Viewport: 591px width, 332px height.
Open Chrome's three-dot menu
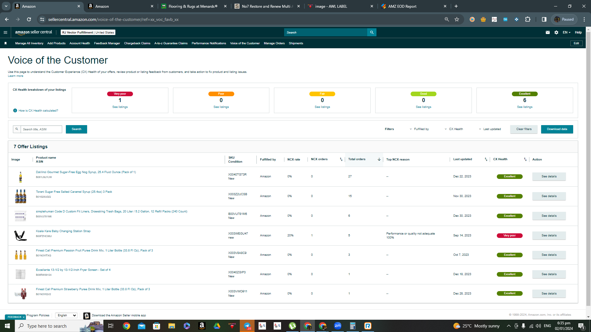point(584,19)
